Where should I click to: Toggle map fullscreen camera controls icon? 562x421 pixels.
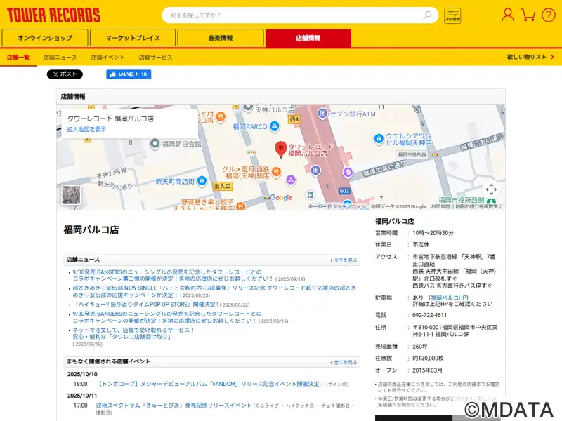tap(491, 189)
